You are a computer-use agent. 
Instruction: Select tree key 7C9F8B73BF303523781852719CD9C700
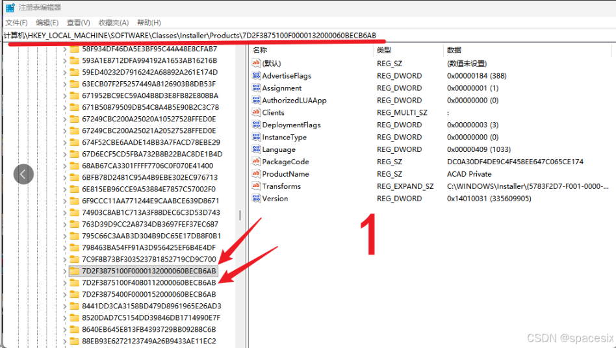tap(149, 259)
